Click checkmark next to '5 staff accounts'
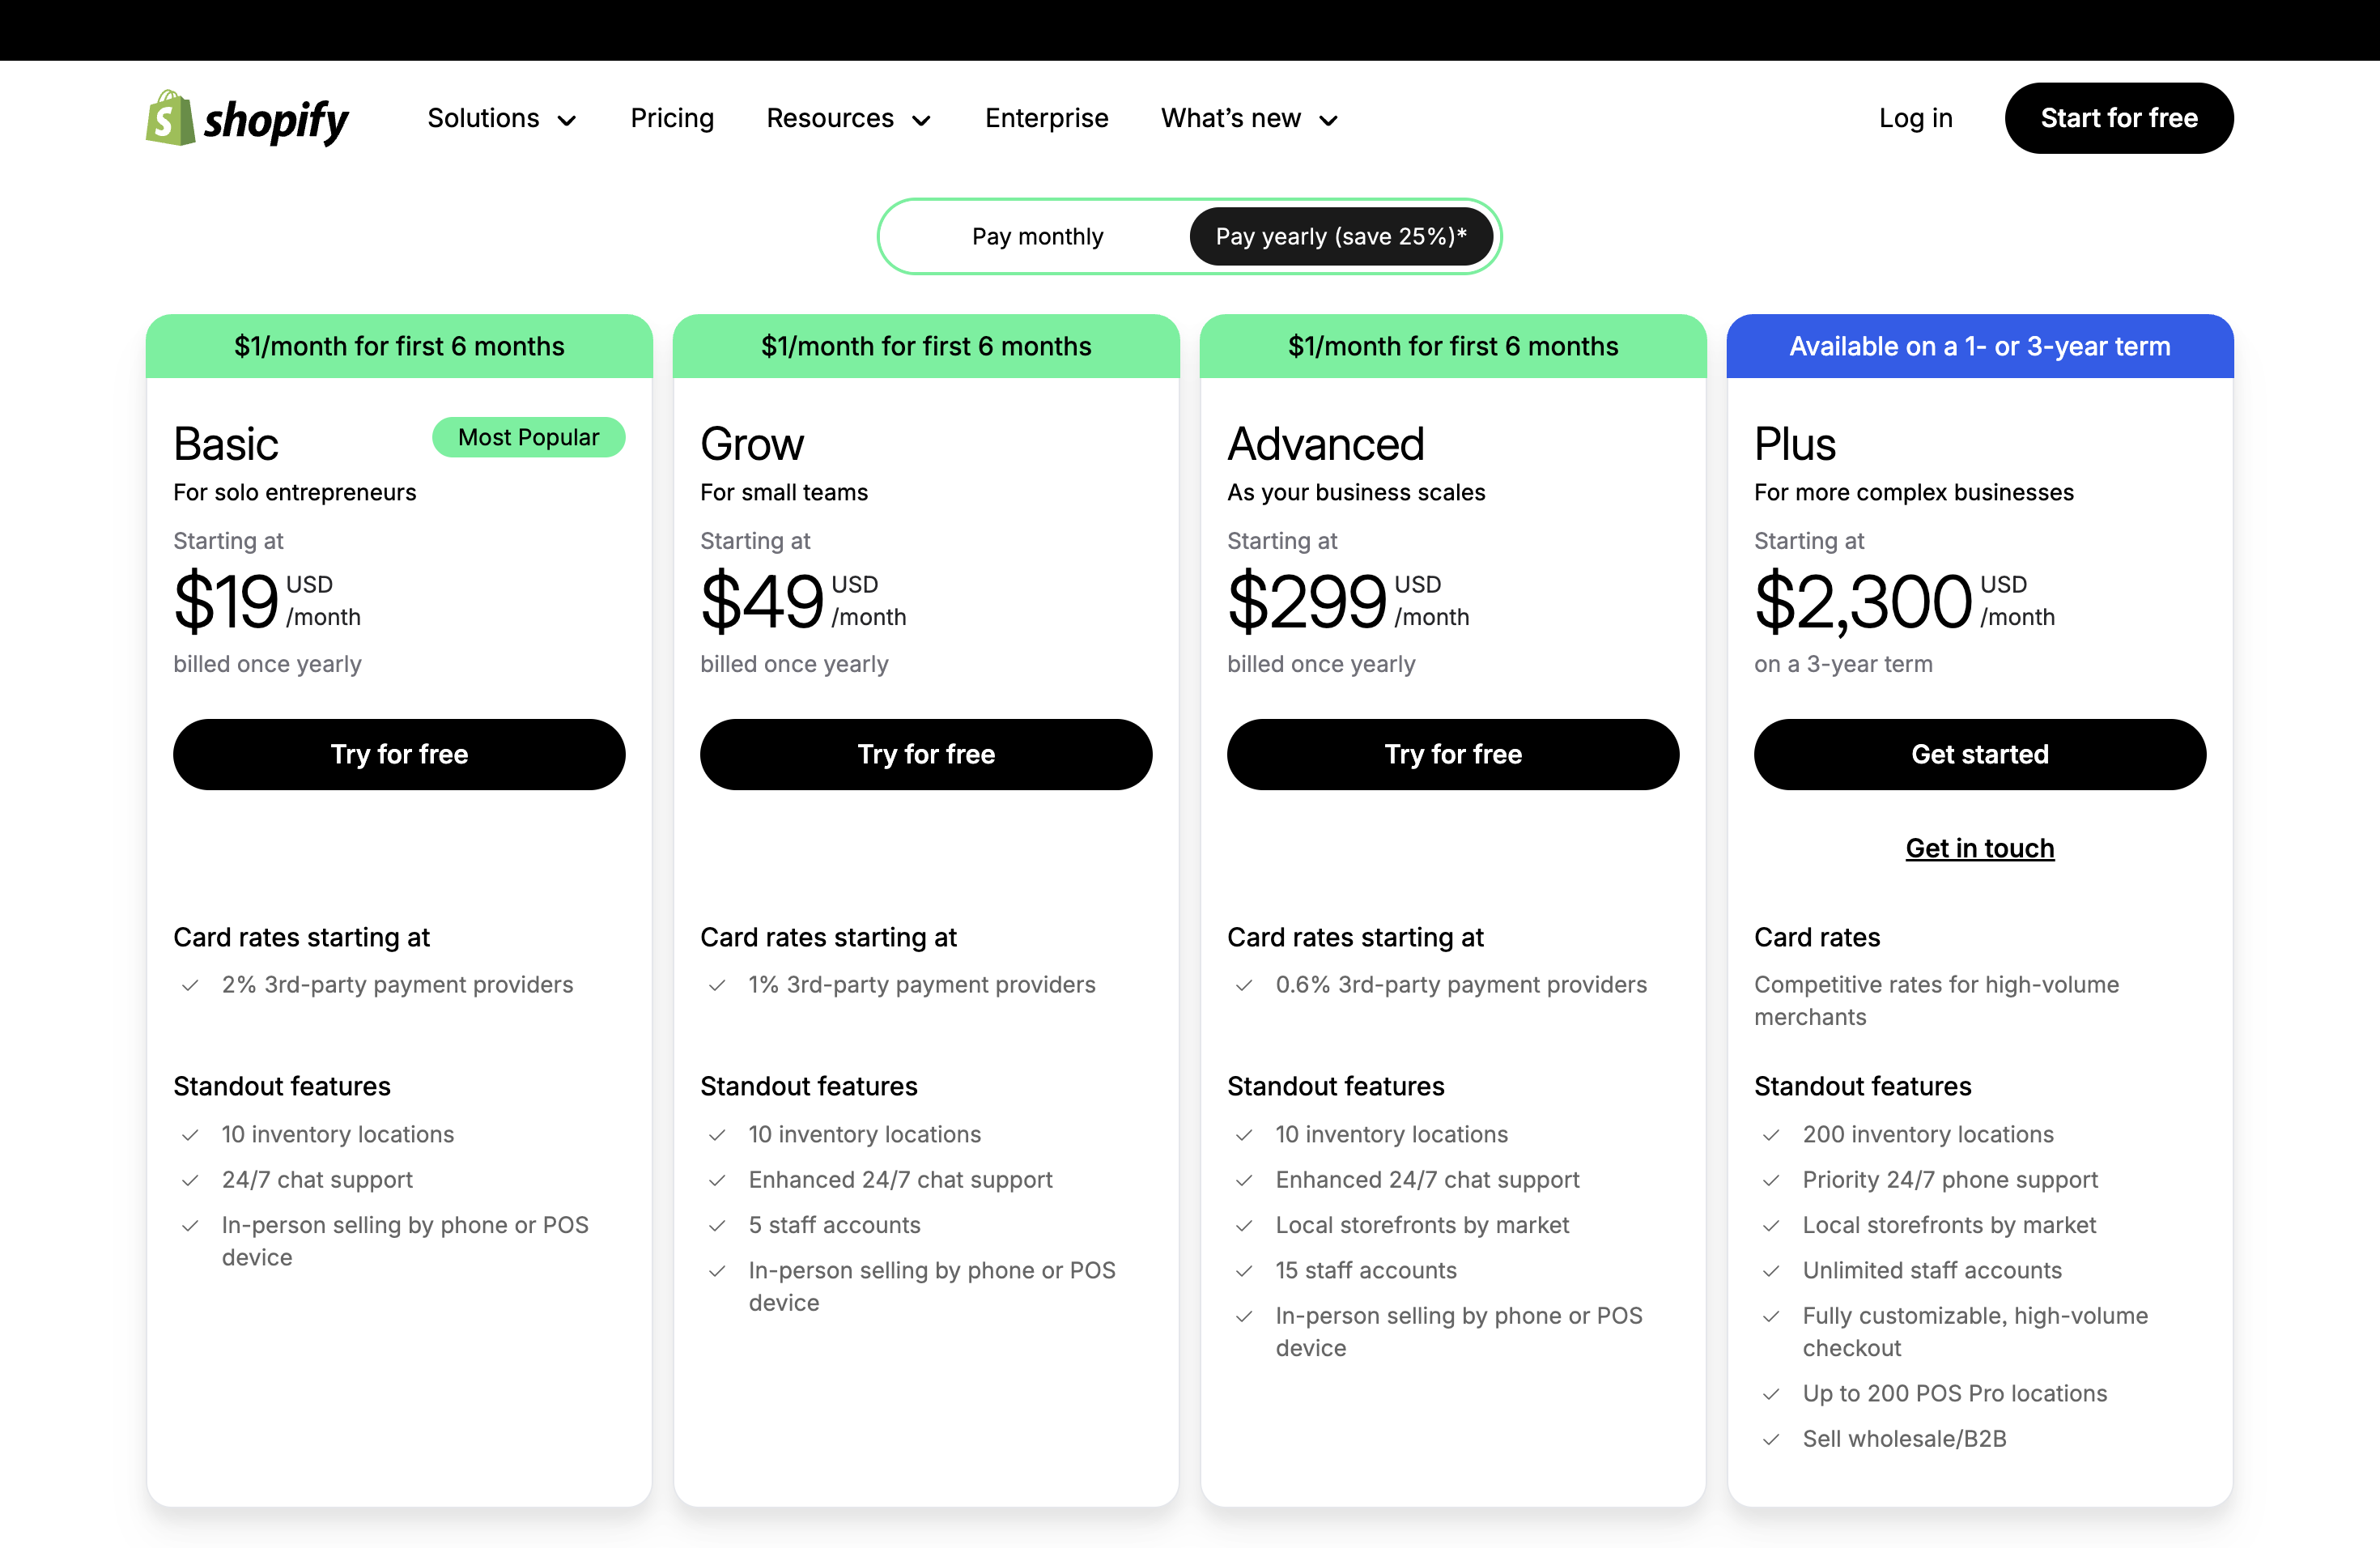 [717, 1226]
